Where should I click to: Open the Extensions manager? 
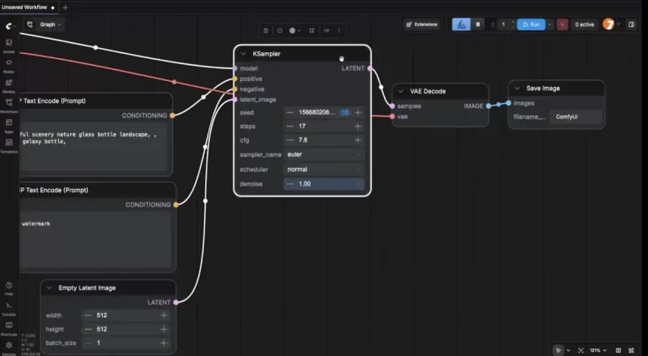pyautogui.click(x=422, y=24)
